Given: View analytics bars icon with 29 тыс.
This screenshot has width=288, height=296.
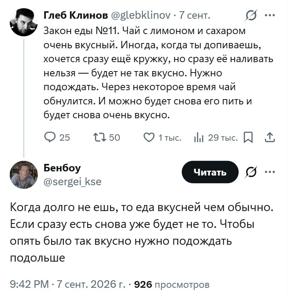Looking at the screenshot, I should pos(199,138).
